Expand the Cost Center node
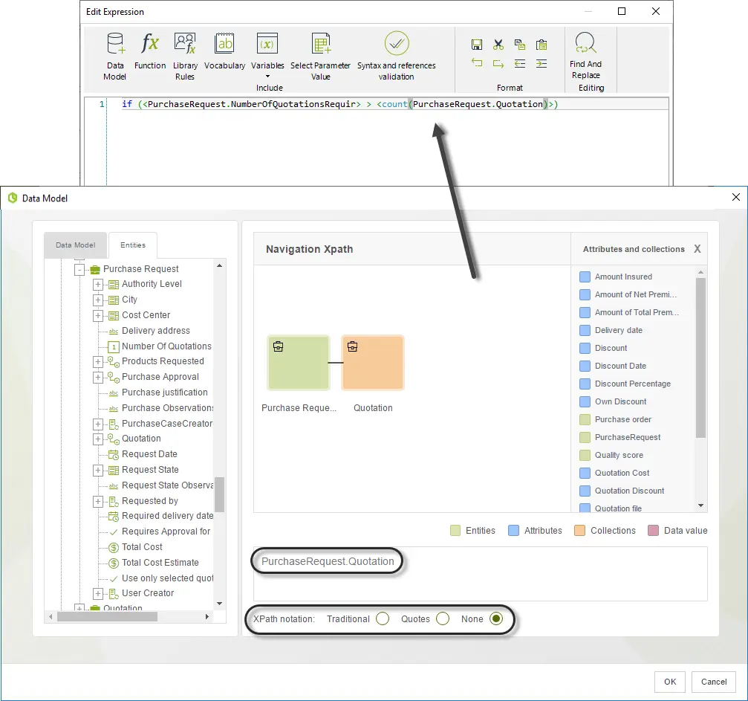This screenshot has height=701, width=748. [x=98, y=316]
